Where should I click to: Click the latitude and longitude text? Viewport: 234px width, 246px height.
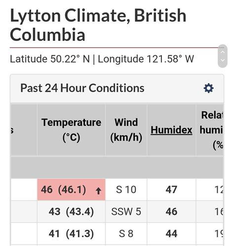coord(102,59)
